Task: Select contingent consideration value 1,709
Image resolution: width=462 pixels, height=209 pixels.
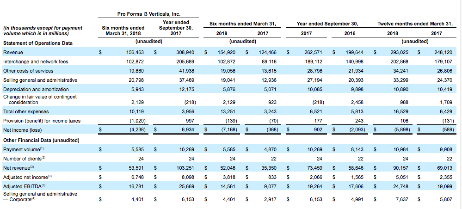Action: (446, 102)
